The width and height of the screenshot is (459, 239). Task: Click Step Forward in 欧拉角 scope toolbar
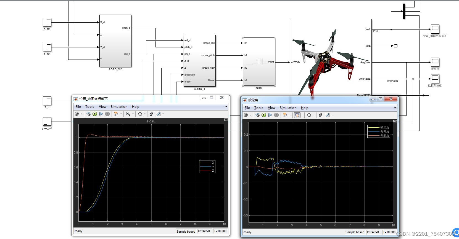click(270, 115)
